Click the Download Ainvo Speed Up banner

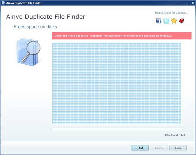pyautogui.click(x=122, y=36)
